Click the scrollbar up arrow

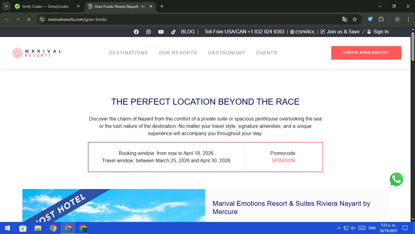click(x=413, y=29)
